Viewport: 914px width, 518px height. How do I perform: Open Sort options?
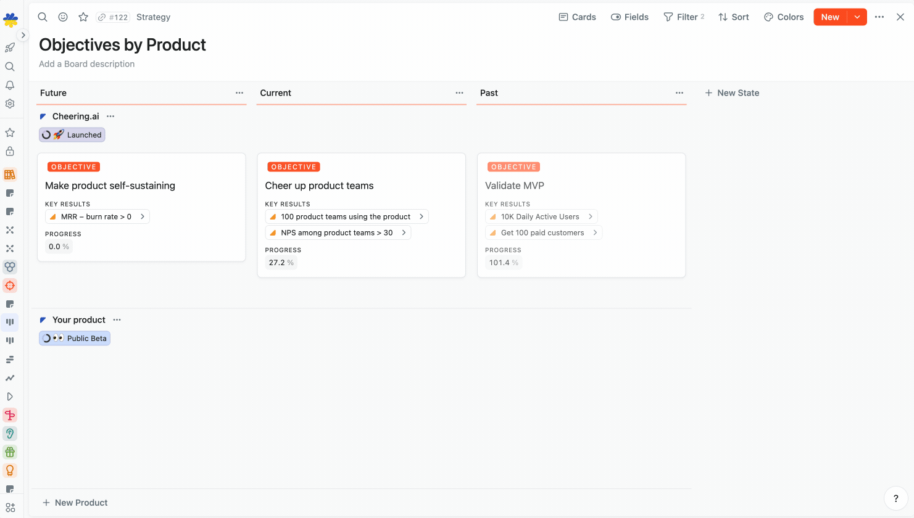(x=733, y=17)
